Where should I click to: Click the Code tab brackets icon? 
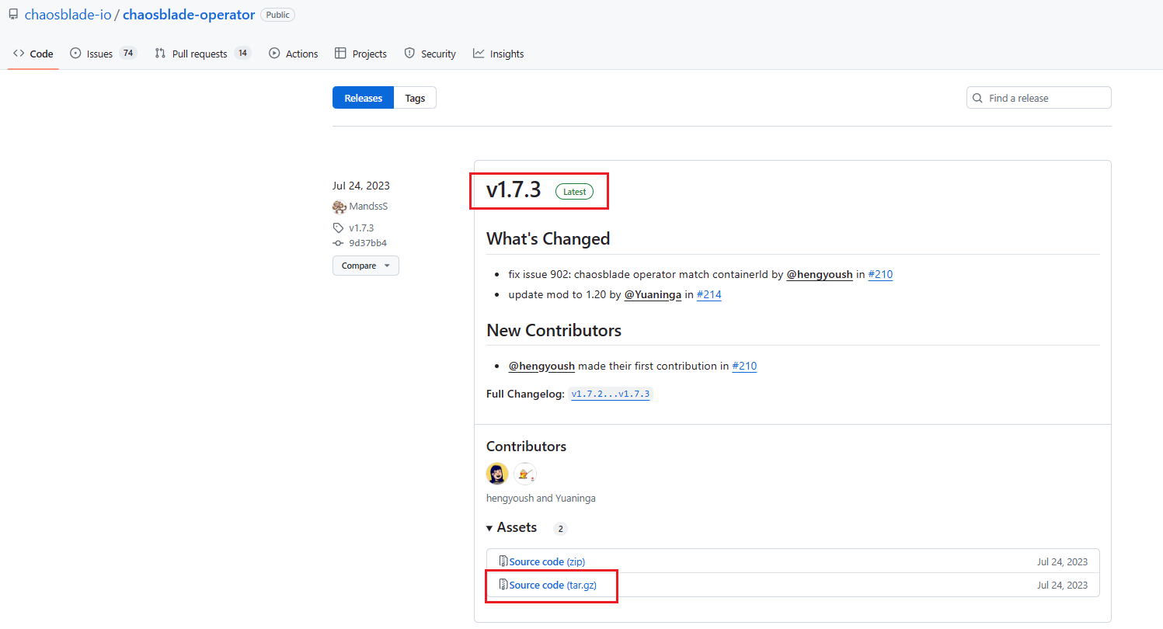19,54
